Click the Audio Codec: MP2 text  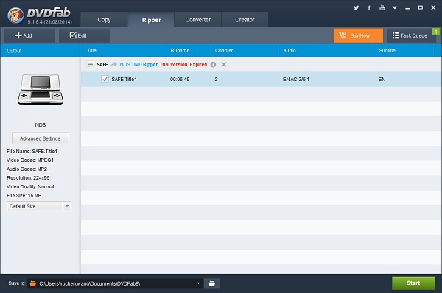(x=27, y=169)
